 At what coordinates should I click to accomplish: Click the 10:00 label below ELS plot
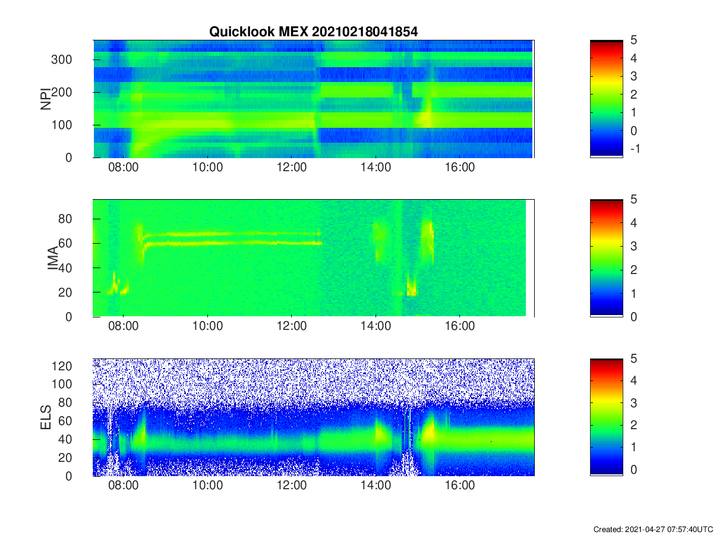click(x=207, y=486)
